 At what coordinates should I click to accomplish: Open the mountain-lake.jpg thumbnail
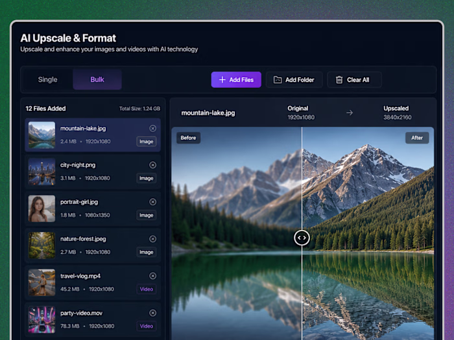(x=42, y=135)
